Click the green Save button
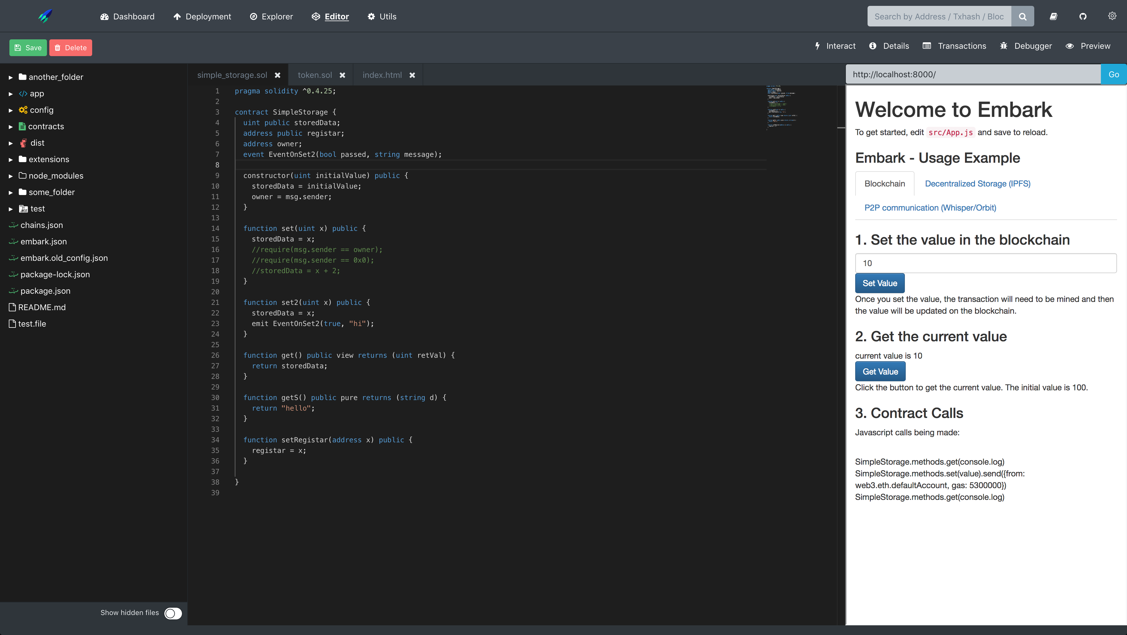This screenshot has height=635, width=1127. tap(28, 47)
